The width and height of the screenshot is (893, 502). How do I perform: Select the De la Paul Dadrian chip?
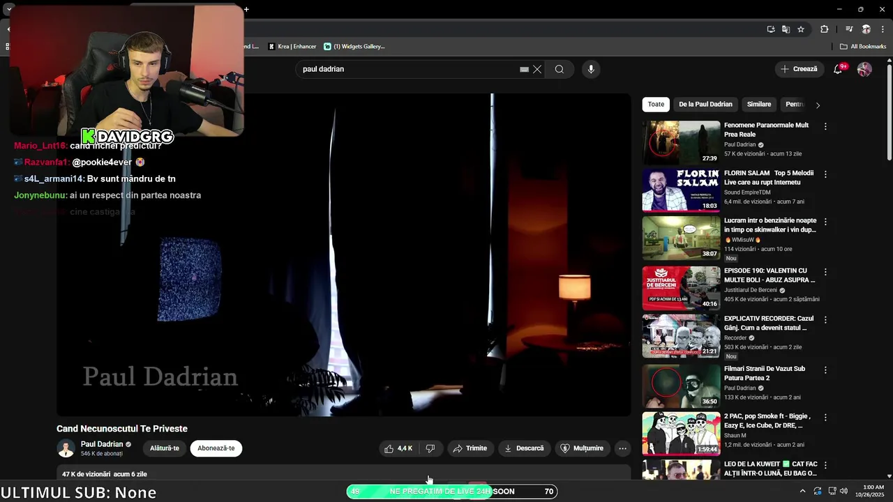(x=705, y=105)
